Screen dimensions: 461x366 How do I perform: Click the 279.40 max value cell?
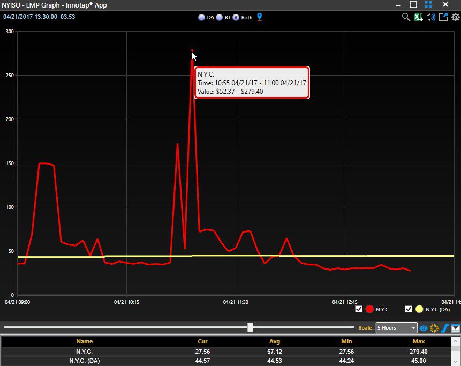419,352
